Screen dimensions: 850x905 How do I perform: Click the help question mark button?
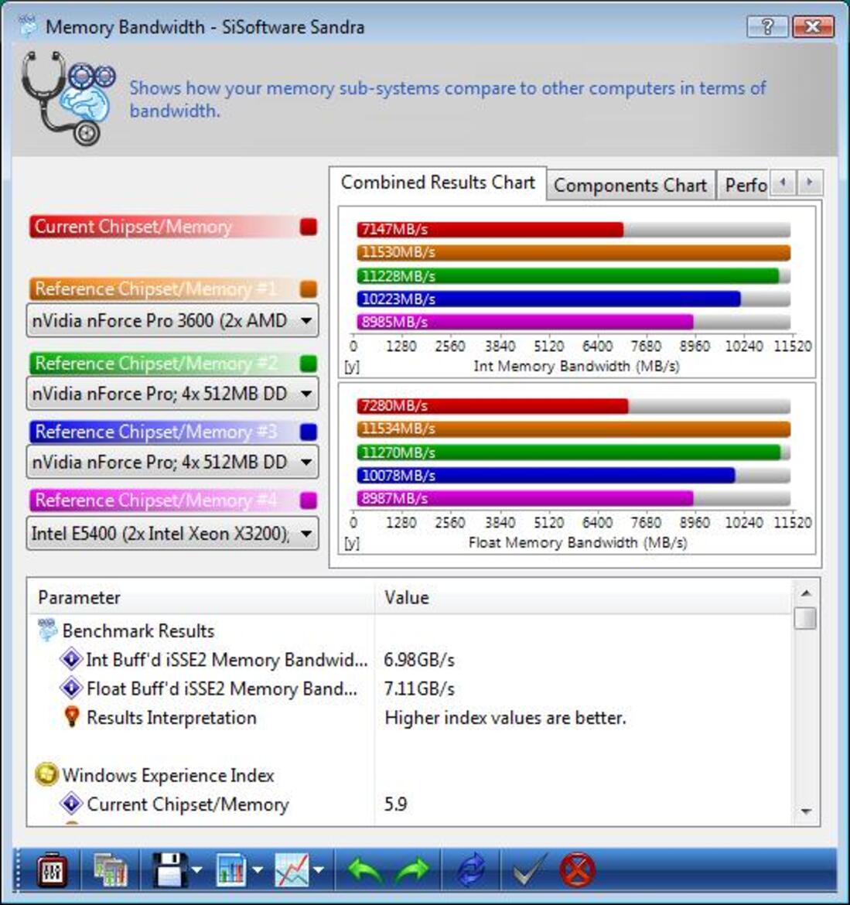click(767, 26)
